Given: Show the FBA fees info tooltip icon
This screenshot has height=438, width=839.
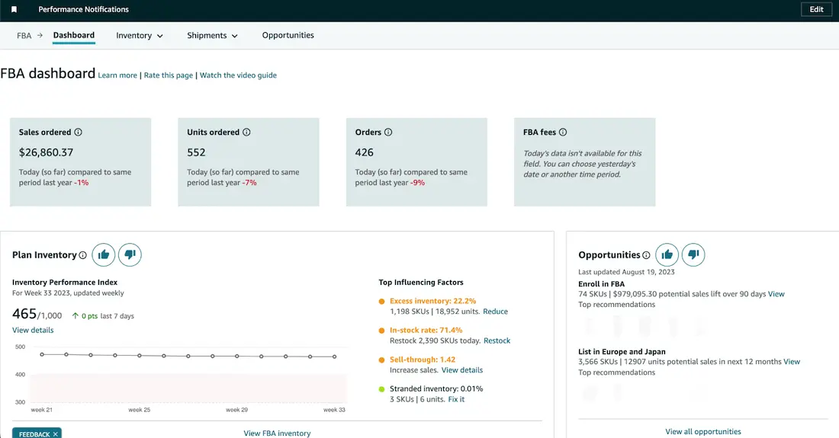Looking at the screenshot, I should click(563, 132).
